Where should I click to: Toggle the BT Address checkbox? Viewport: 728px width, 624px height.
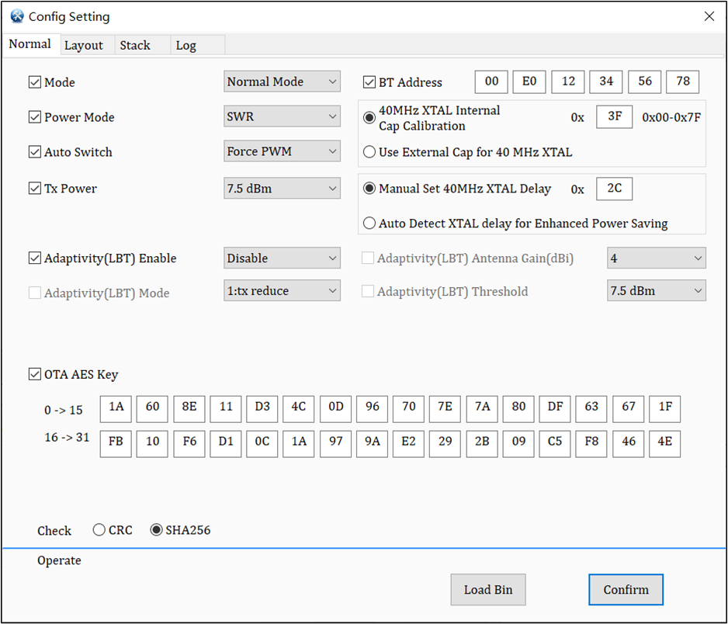[x=369, y=81]
